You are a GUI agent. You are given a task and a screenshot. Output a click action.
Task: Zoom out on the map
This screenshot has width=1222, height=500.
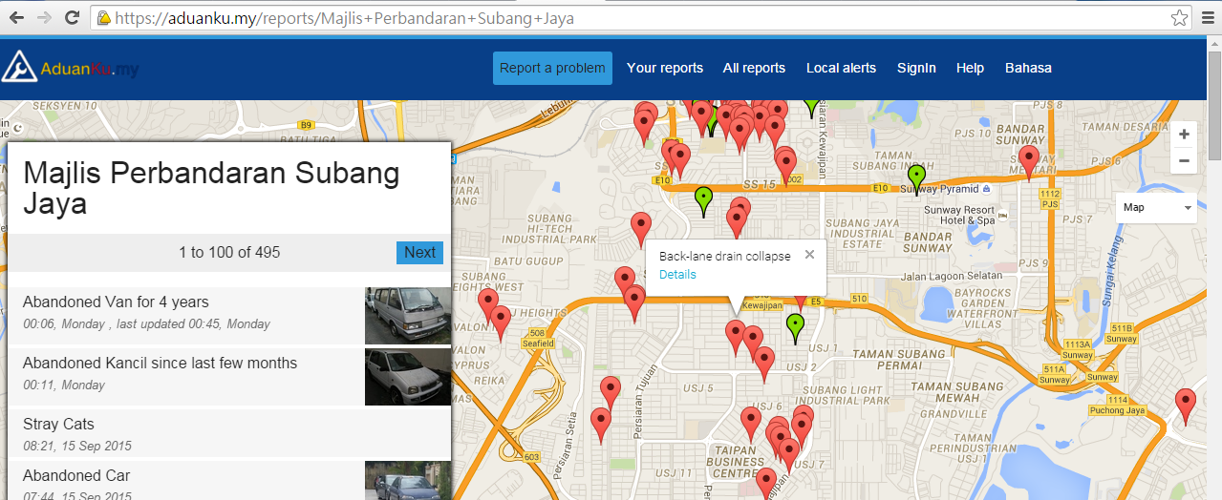click(1184, 160)
